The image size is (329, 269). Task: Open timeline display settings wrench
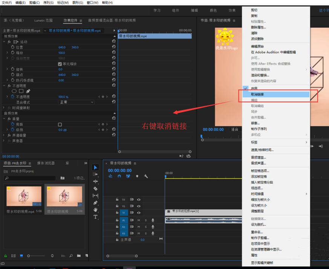pos(146,176)
